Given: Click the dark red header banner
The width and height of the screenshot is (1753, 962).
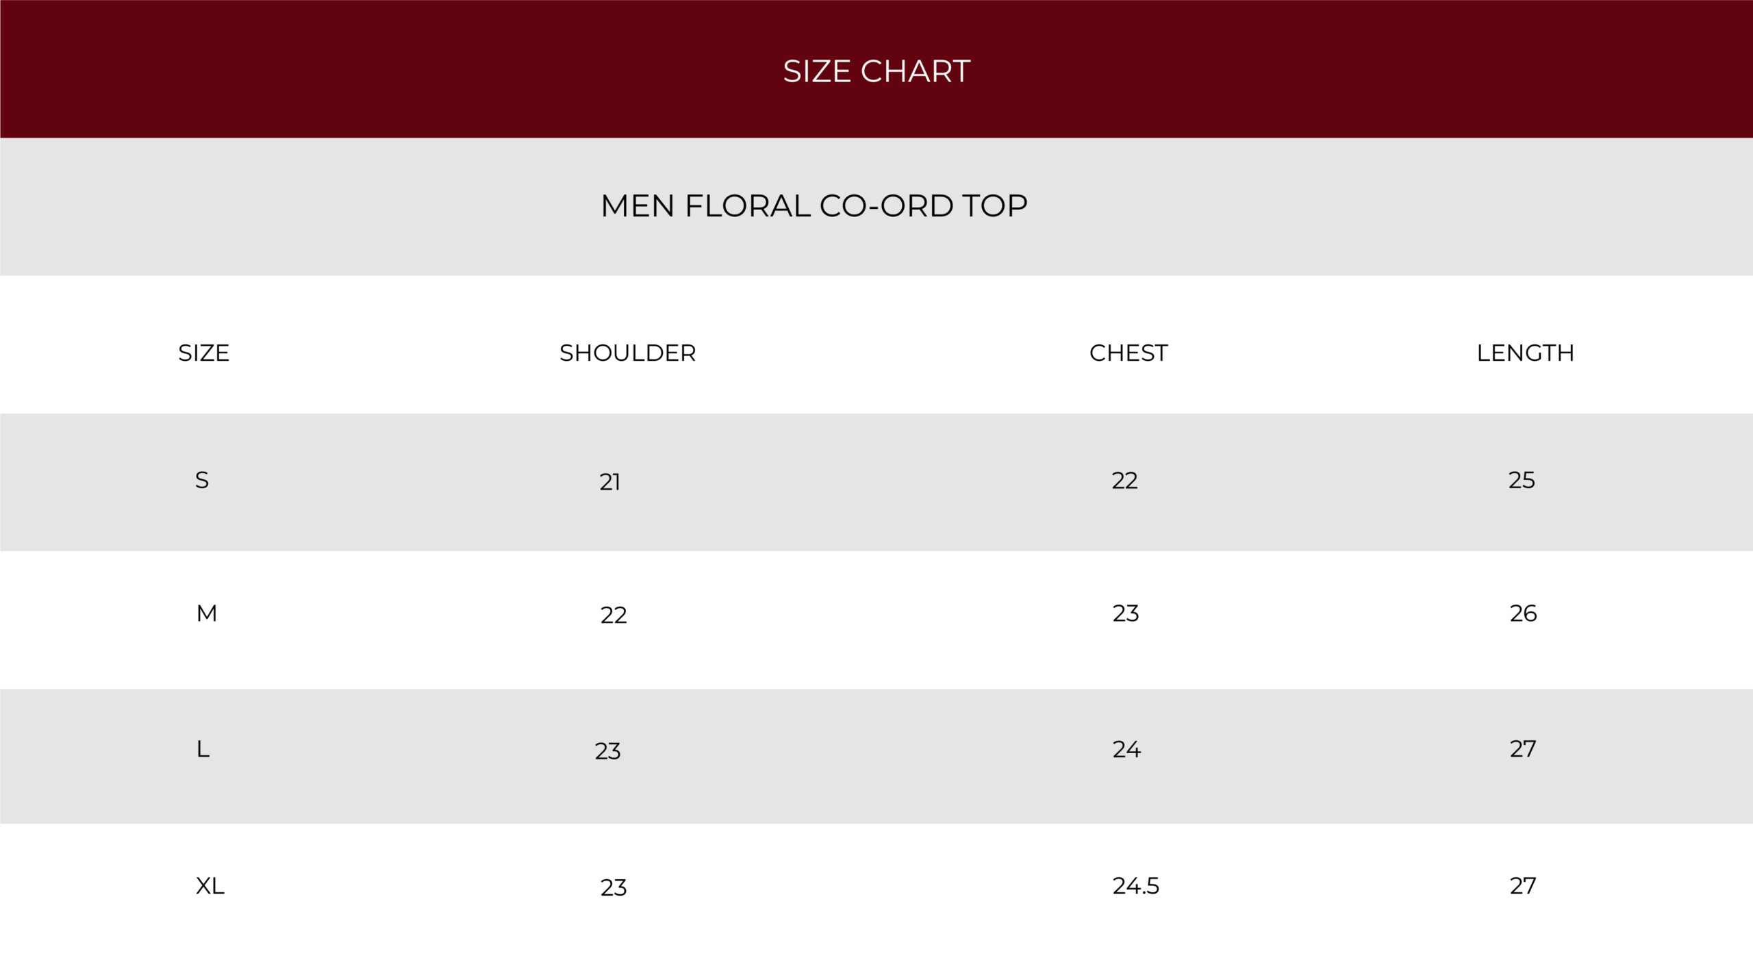Looking at the screenshot, I should click(x=876, y=68).
